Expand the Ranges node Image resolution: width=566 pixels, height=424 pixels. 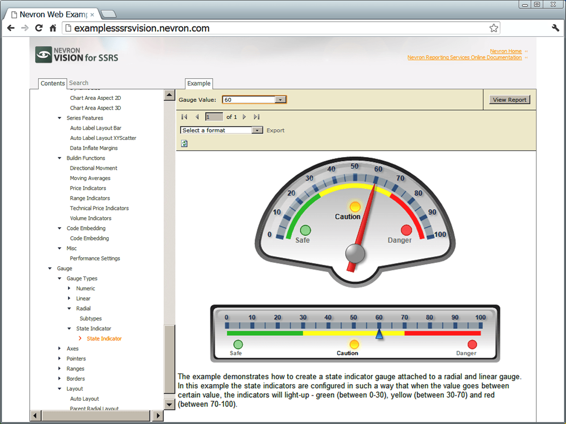(59, 369)
